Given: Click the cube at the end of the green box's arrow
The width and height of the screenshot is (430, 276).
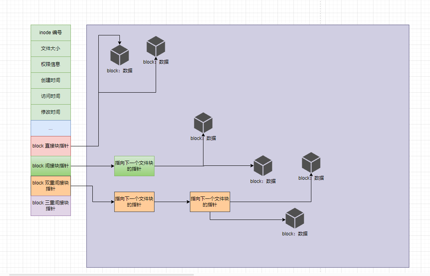Looking at the screenshot, I should [x=263, y=166].
